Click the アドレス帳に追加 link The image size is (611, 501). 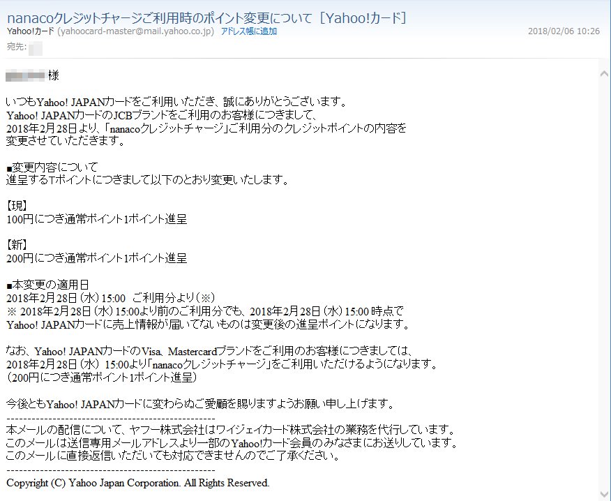pyautogui.click(x=248, y=31)
